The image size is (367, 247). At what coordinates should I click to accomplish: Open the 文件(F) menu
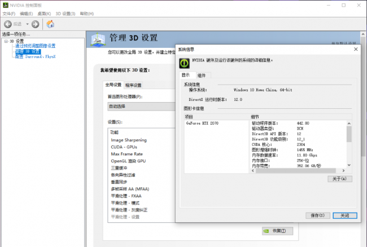tap(9, 14)
